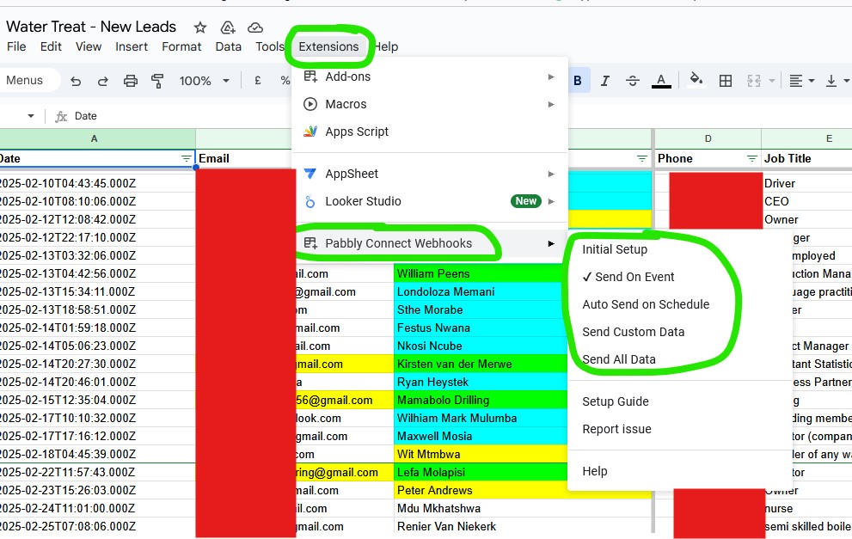
Task: Expand the AppSheet submenu
Action: [430, 174]
